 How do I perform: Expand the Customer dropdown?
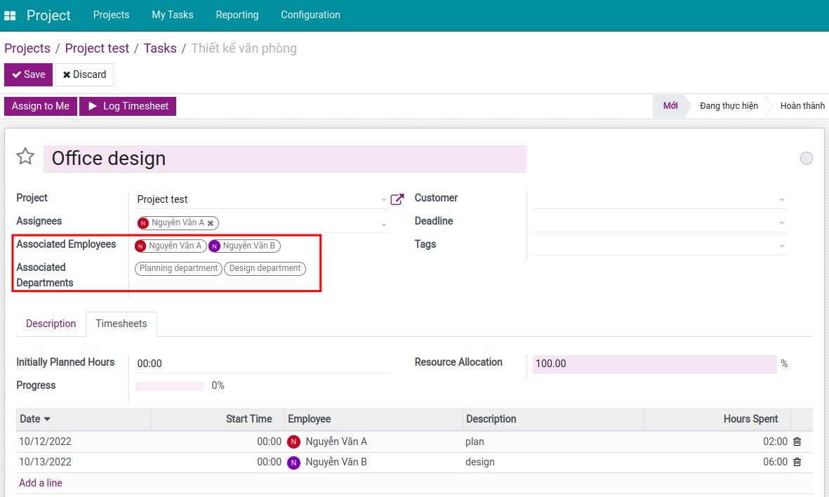click(781, 200)
